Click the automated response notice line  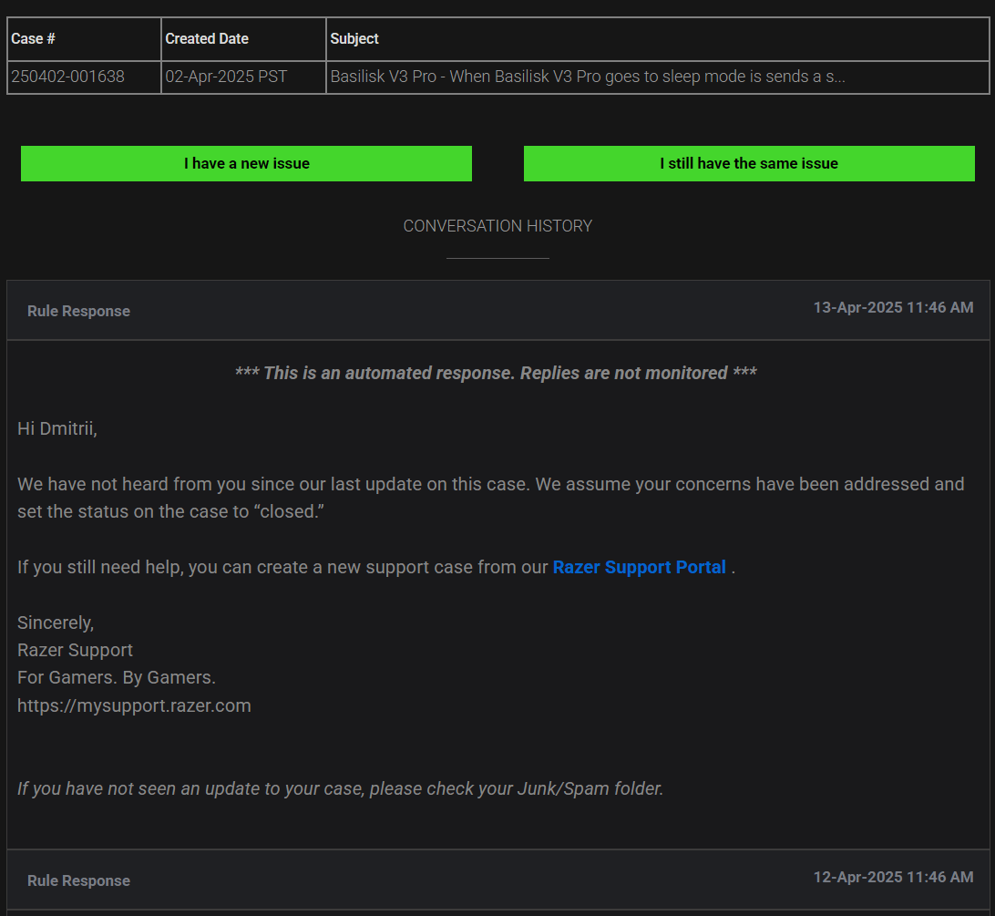pos(496,373)
